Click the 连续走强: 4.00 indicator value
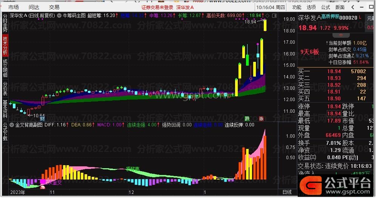 [x=143, y=125]
